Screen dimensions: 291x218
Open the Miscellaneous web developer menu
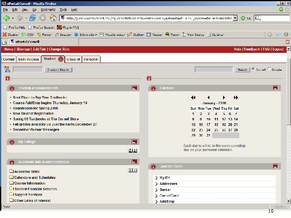(112, 35)
